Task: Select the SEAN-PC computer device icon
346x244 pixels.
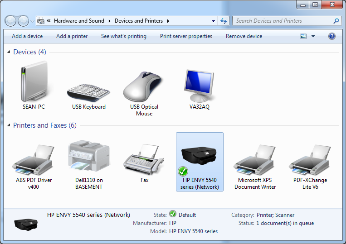Action: coord(34,81)
